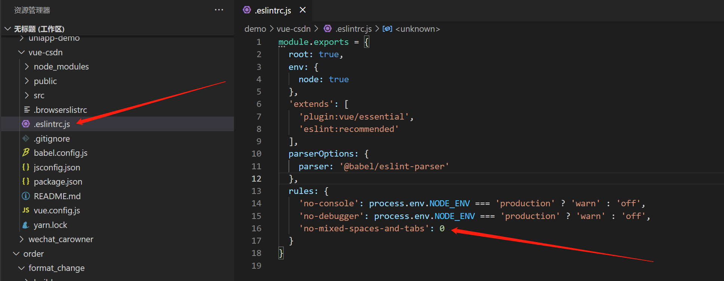Click the git icon beside .gitignore
The height and width of the screenshot is (281, 724).
(x=26, y=138)
